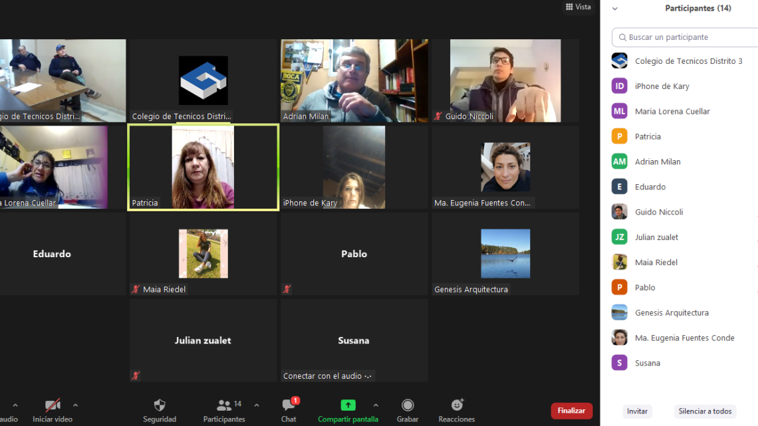Open the Reacciones emoji icon
This screenshot has height=426, width=758.
click(x=457, y=405)
